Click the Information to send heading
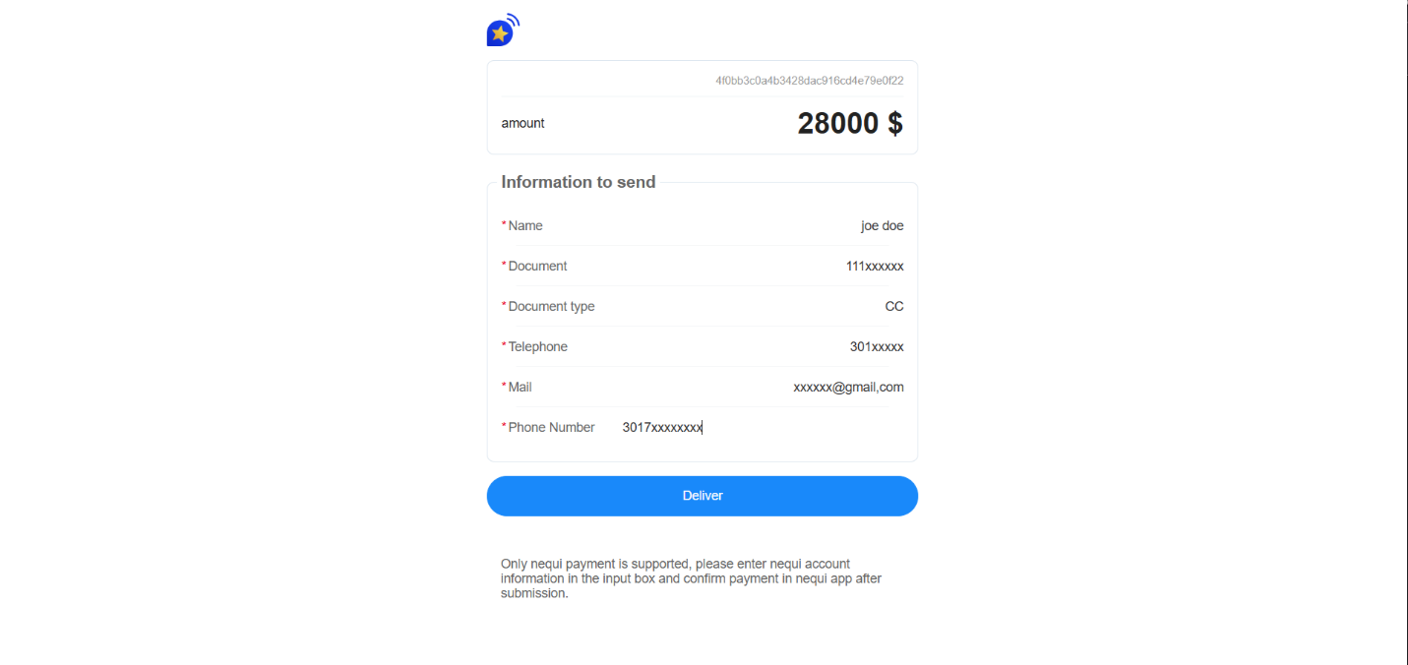The image size is (1408, 665). click(578, 182)
